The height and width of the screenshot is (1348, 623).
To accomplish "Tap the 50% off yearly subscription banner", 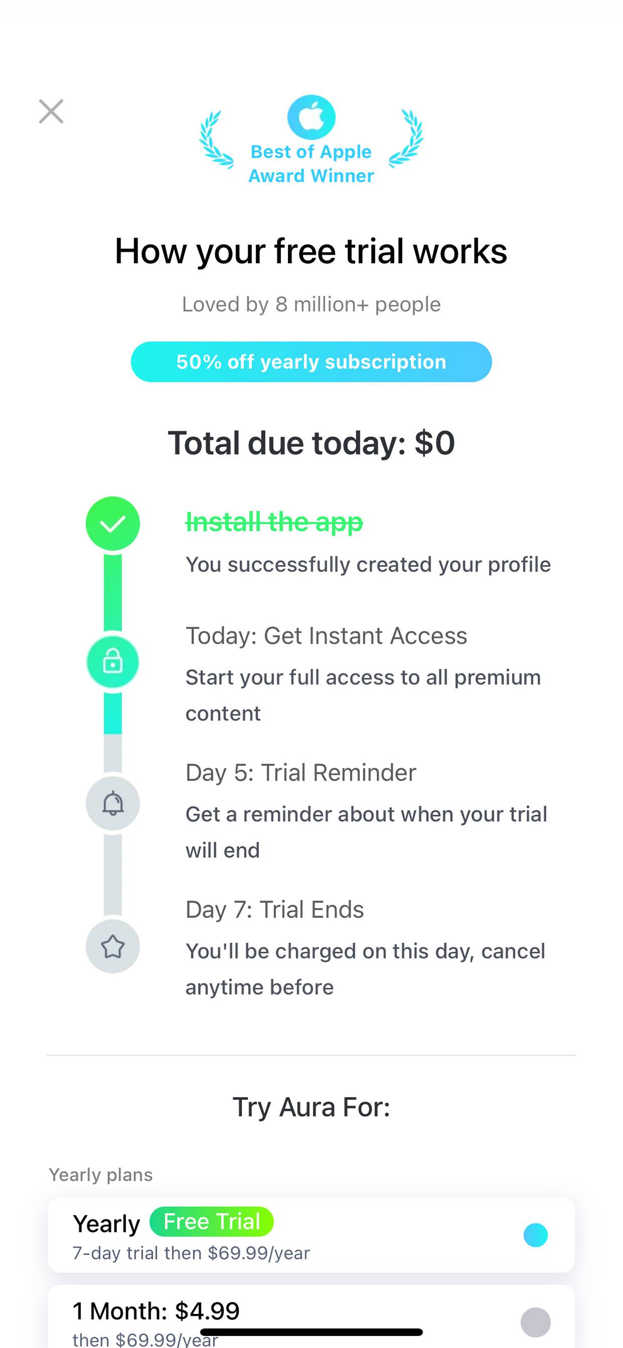I will click(x=311, y=362).
